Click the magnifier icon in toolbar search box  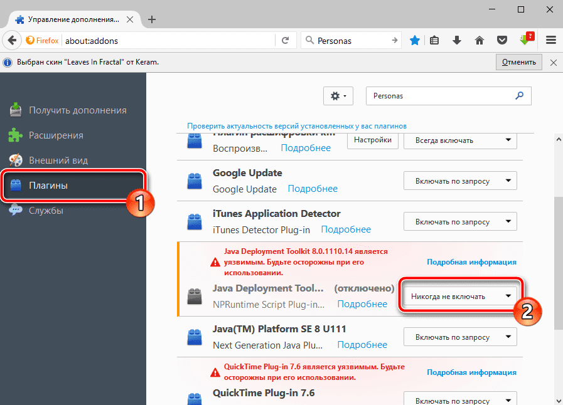pyautogui.click(x=309, y=41)
